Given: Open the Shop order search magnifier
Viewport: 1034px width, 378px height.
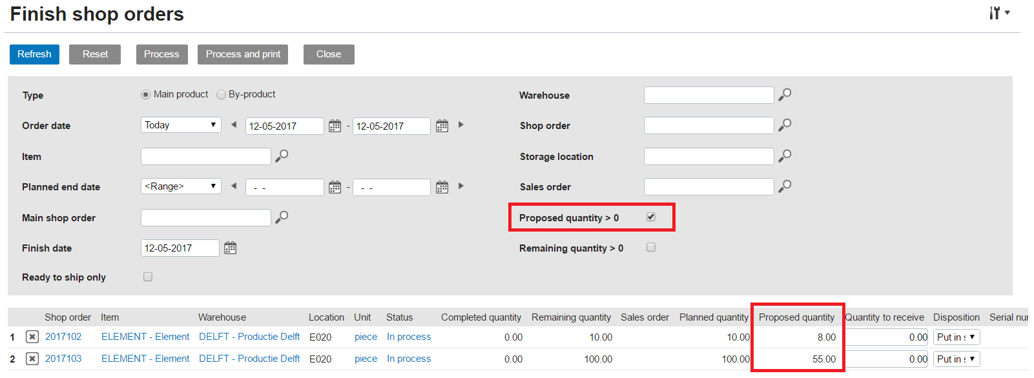Looking at the screenshot, I should point(785,125).
